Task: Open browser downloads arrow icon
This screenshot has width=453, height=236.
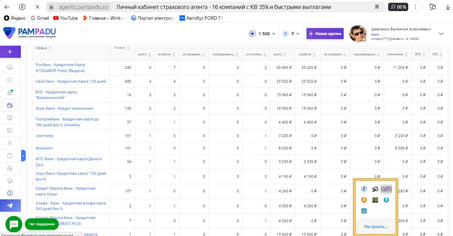Action: [448, 7]
